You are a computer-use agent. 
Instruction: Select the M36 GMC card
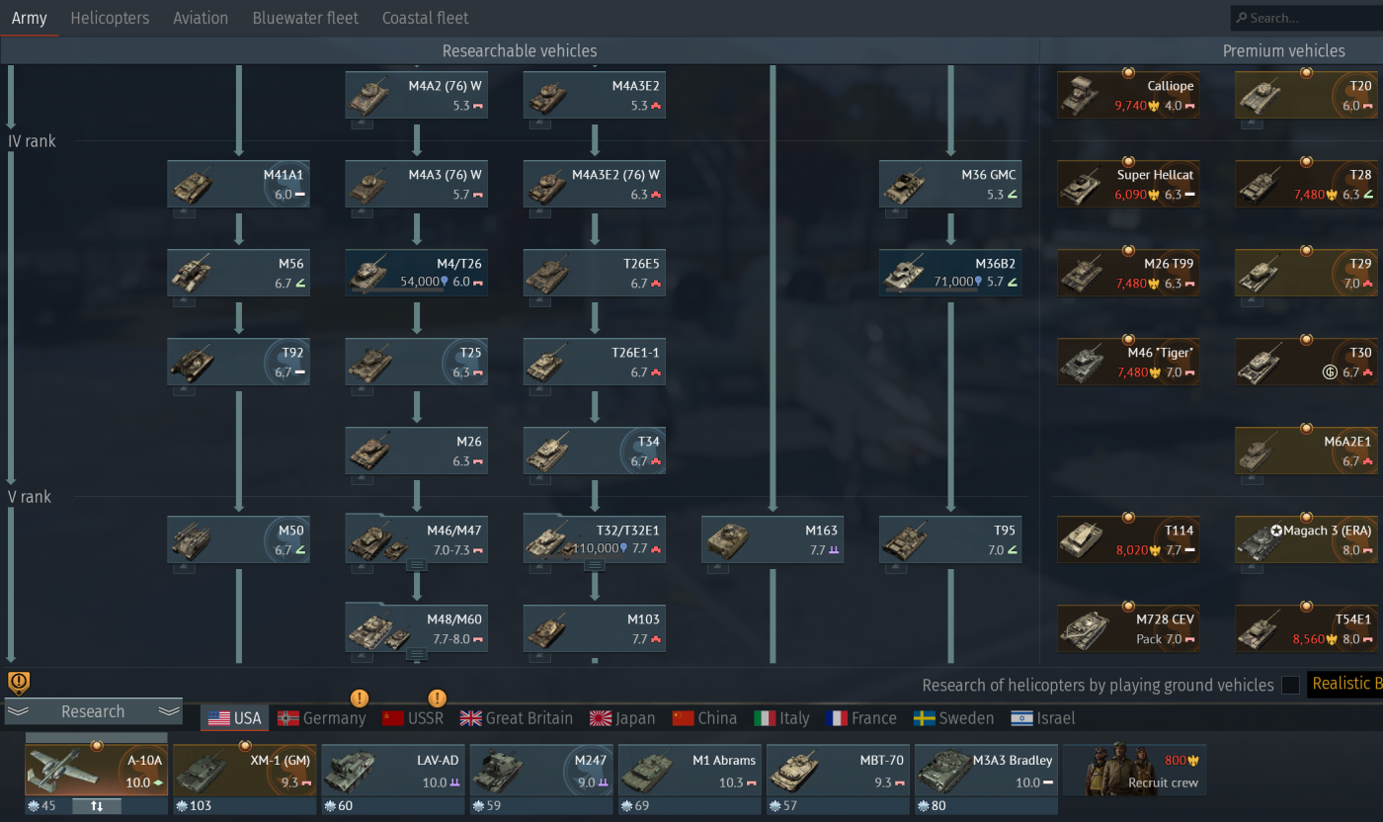coord(949,184)
